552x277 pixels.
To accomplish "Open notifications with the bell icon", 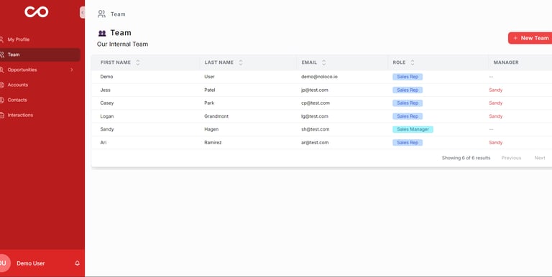I will (x=78, y=263).
